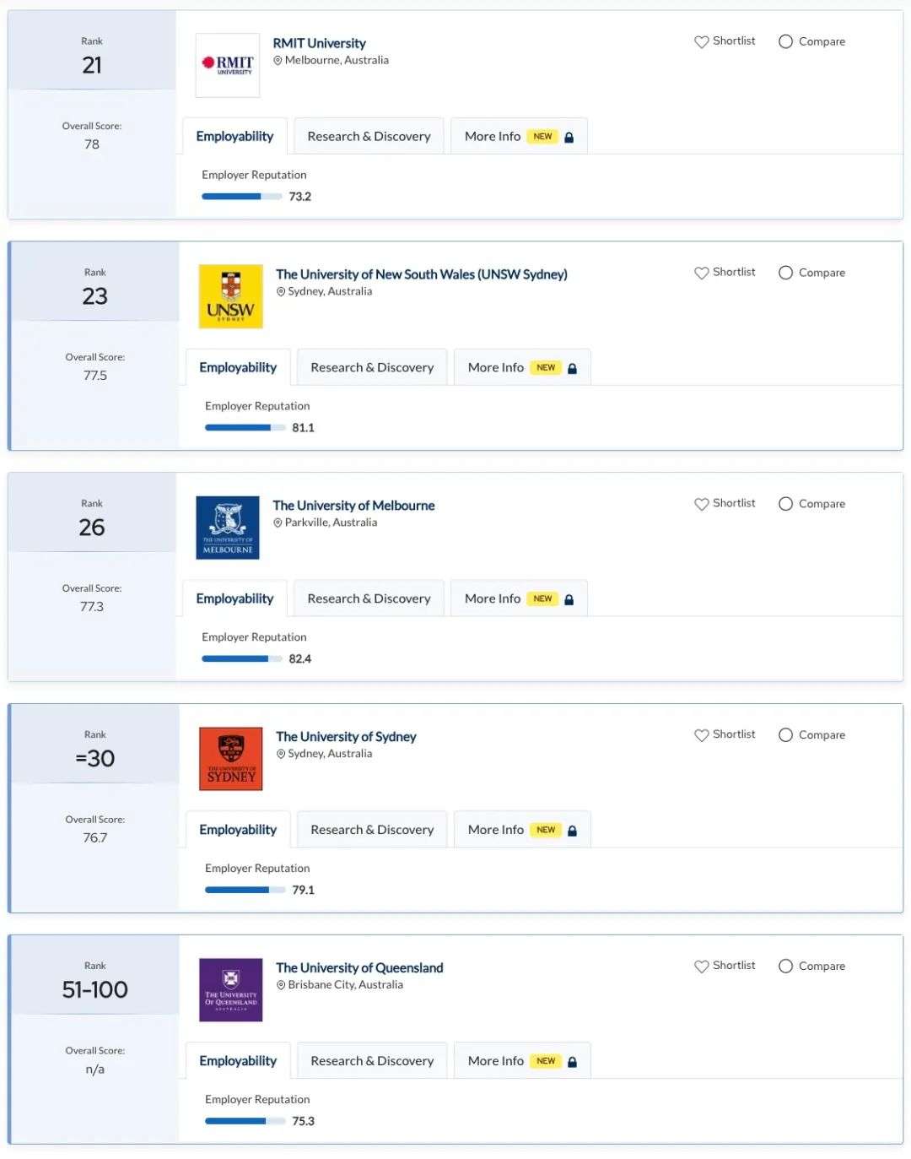The image size is (911, 1159).
Task: Click the heart Shortlist icon for RMIT University
Action: coord(701,41)
